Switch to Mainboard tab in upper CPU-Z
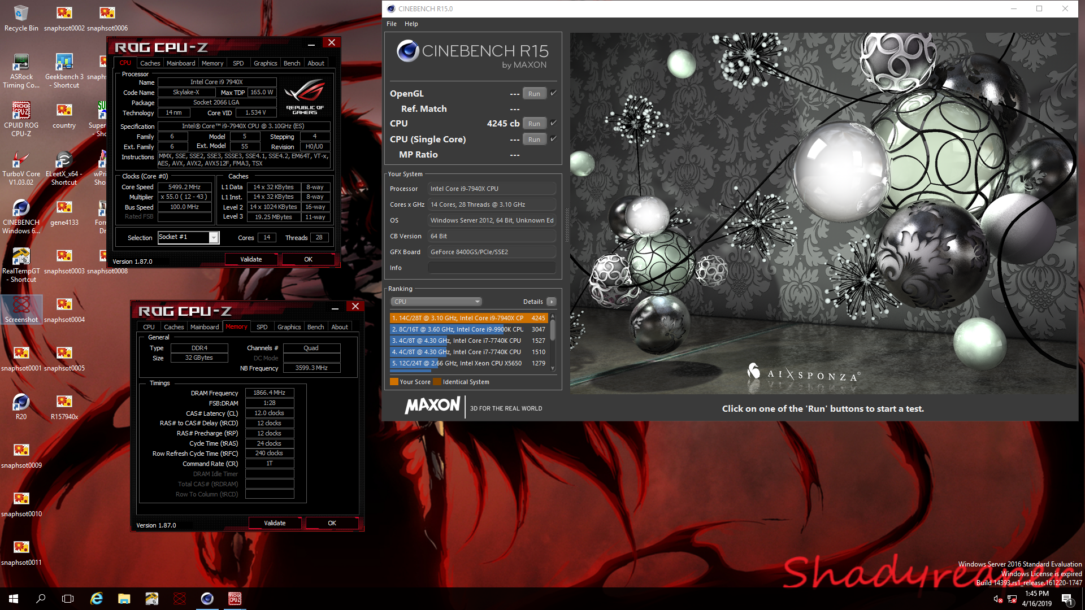Viewport: 1085px width, 610px height. coord(181,63)
